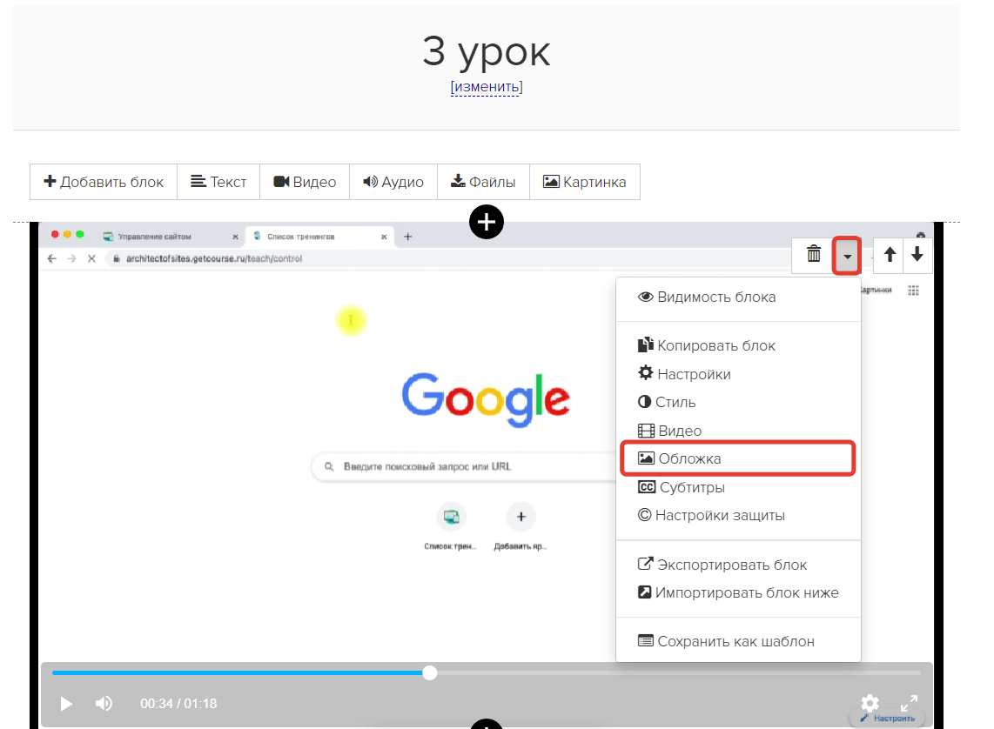Viewport: 994px width, 729px height.
Task: Add a Файлы block
Action: [x=484, y=182]
